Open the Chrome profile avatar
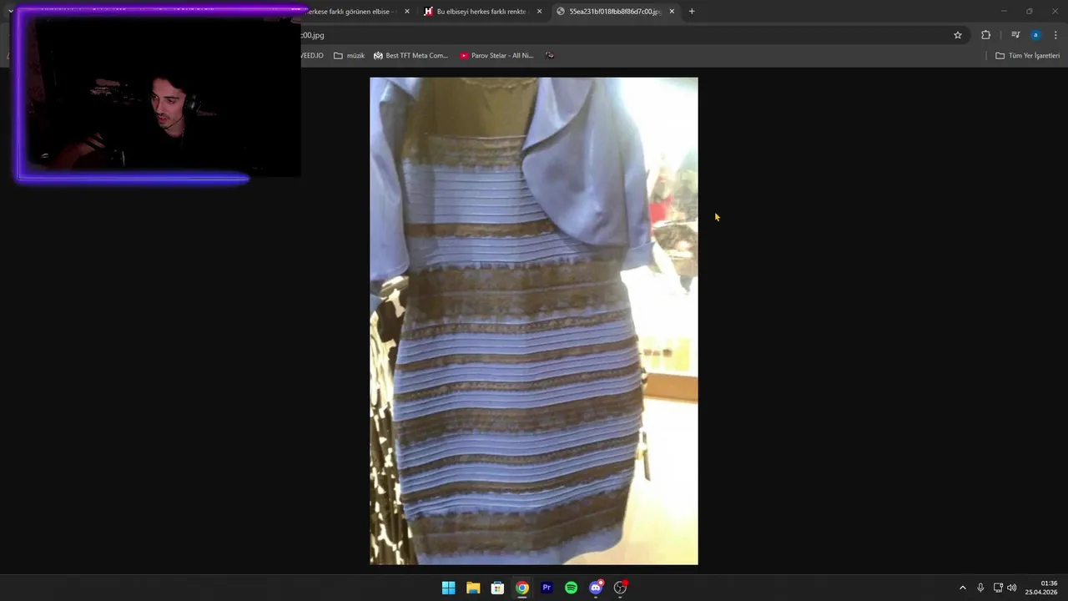The width and height of the screenshot is (1068, 601). [1035, 35]
